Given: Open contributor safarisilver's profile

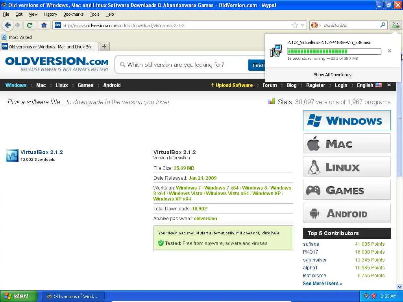Looking at the screenshot, I should tap(315, 260).
